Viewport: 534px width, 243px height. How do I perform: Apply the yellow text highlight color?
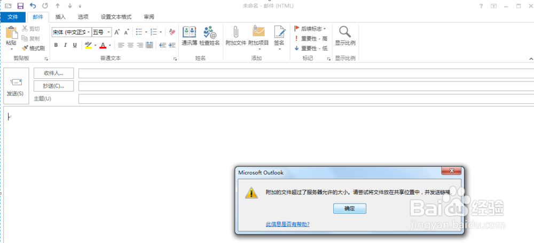89,45
